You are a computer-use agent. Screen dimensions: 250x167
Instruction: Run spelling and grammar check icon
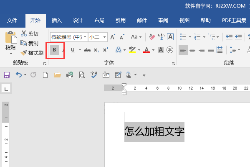(x=94, y=75)
